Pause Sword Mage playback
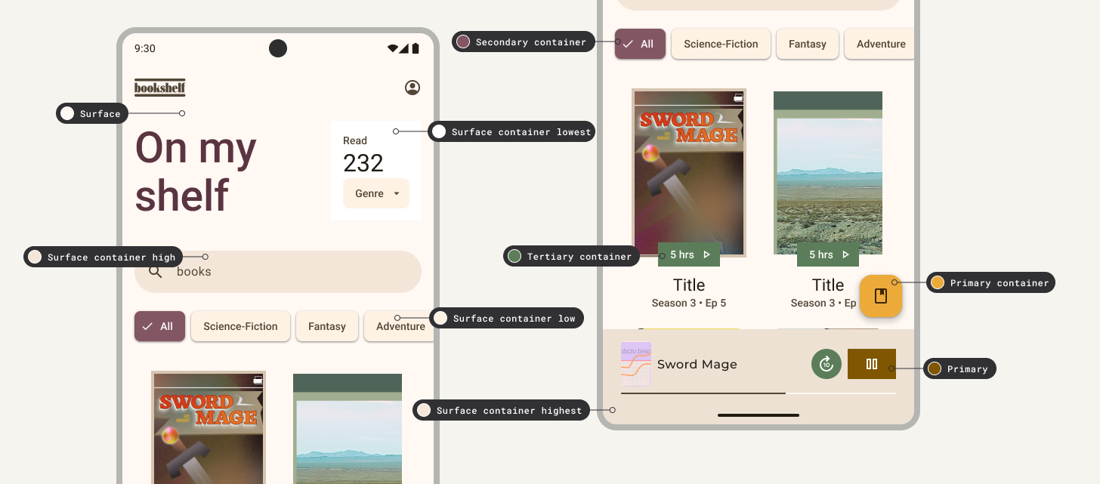Screen dimensions: 1100x484 point(872,364)
